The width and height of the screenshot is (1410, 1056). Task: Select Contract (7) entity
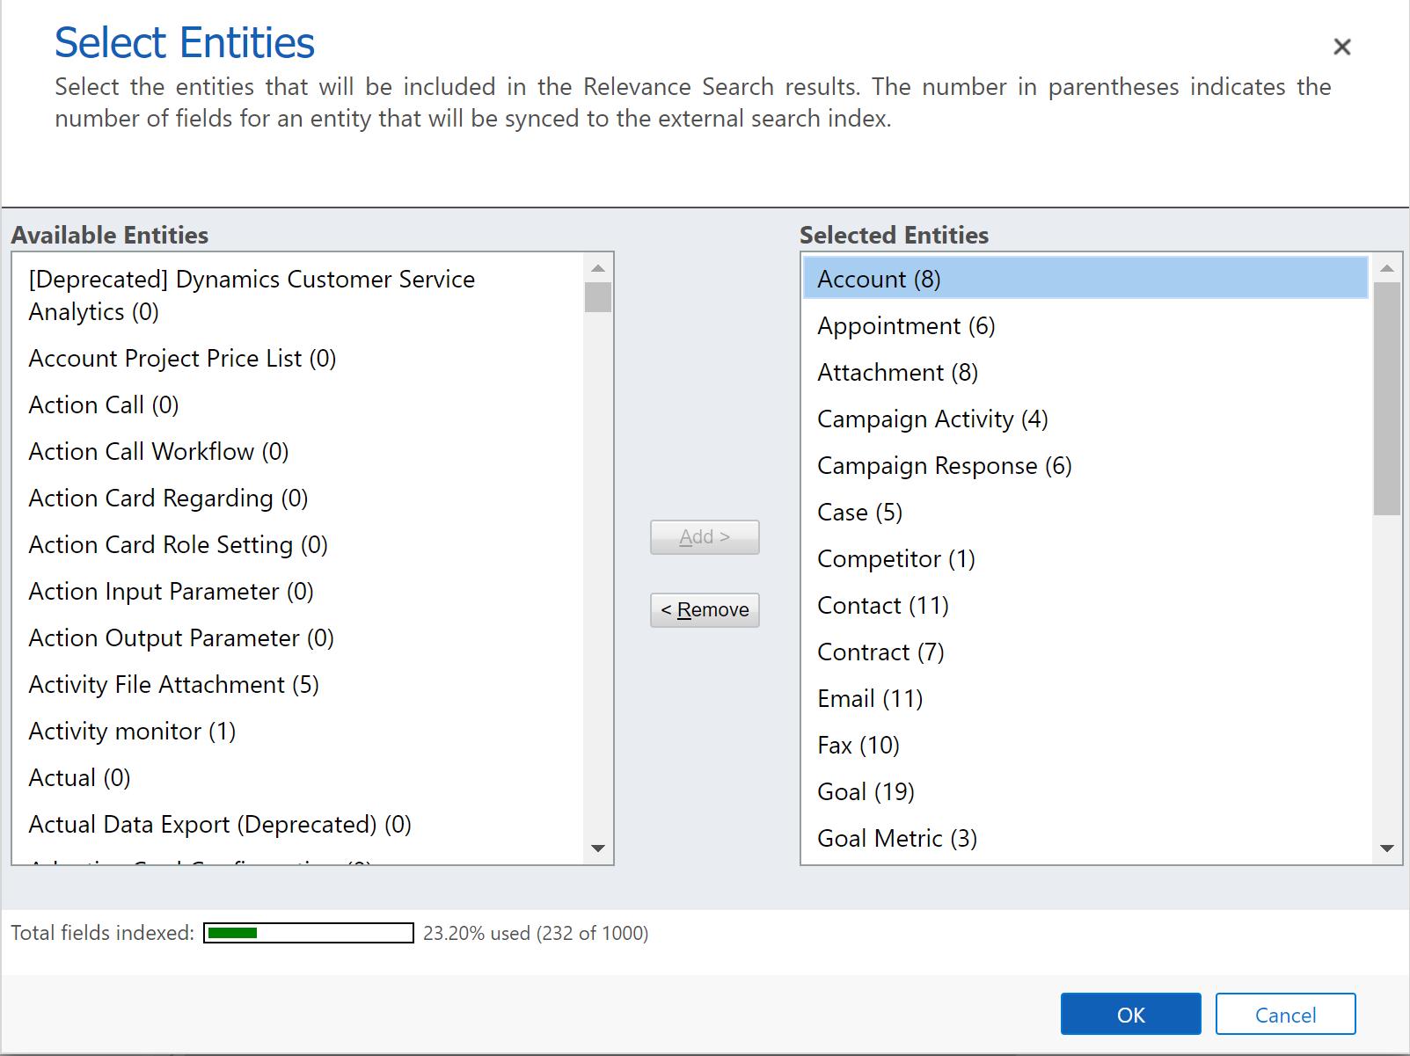1085,652
